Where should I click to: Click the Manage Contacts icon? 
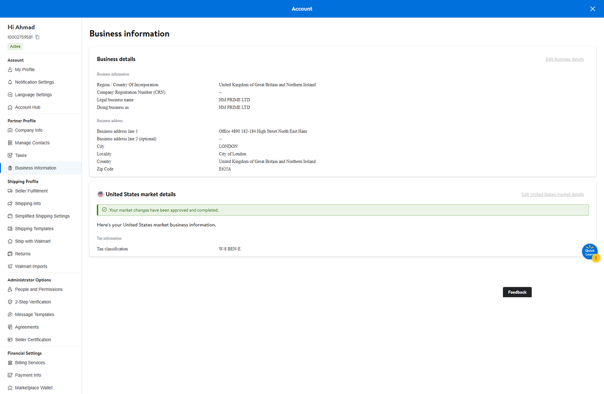(10, 143)
